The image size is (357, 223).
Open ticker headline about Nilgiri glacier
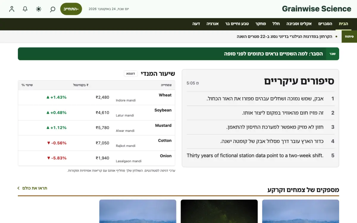coord(284,36)
